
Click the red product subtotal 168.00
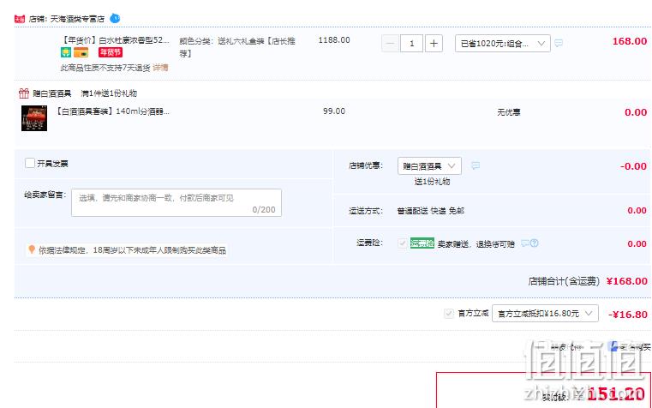point(630,41)
